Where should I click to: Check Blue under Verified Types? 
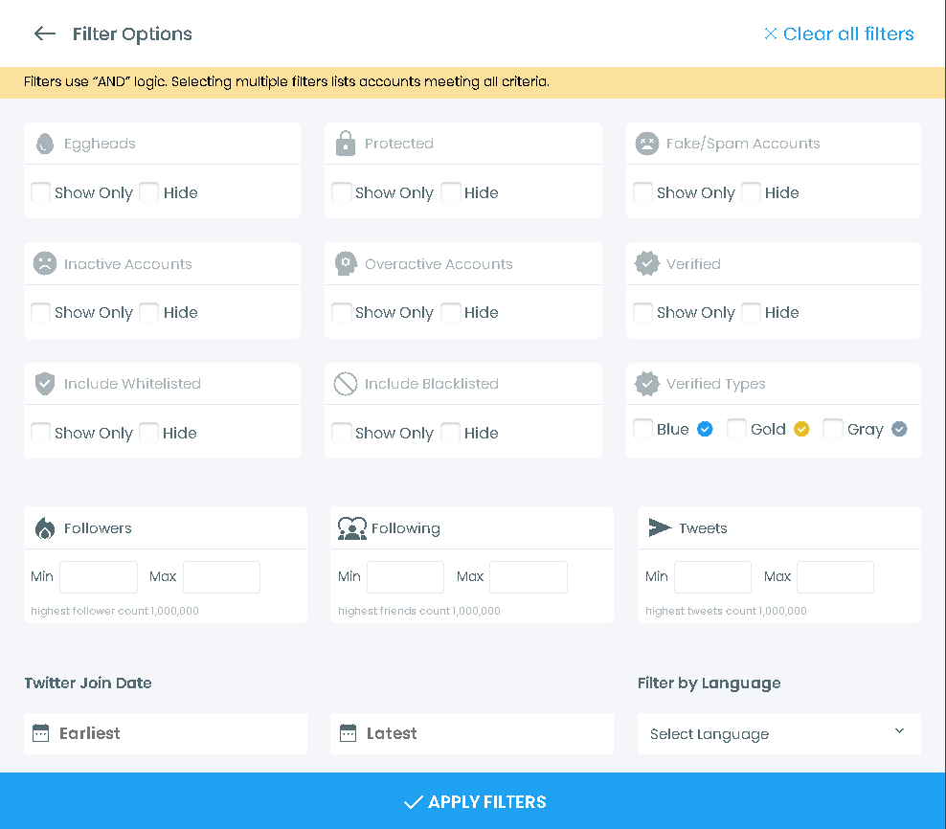pos(642,429)
